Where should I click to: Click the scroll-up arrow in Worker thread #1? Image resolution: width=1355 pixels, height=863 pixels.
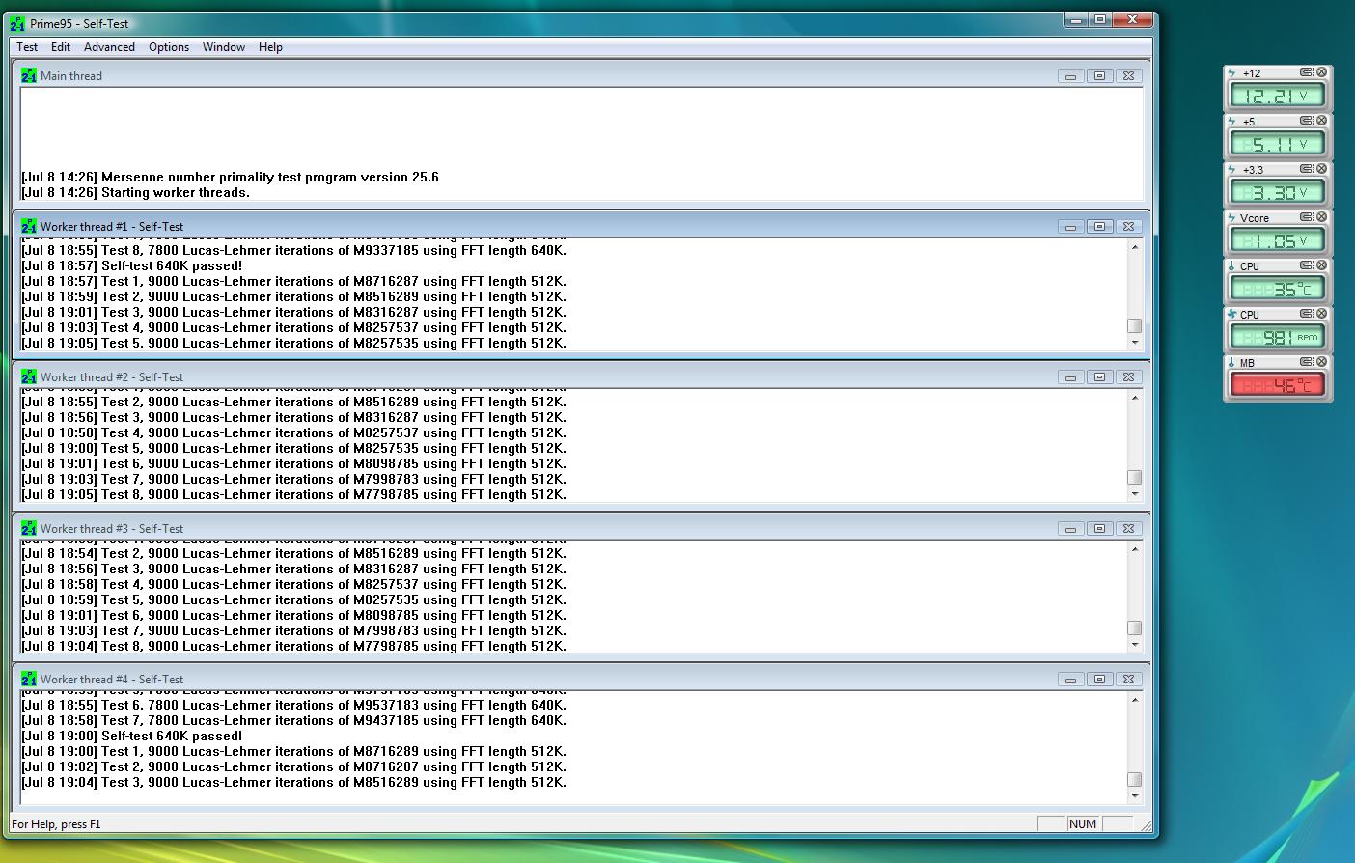click(1135, 247)
